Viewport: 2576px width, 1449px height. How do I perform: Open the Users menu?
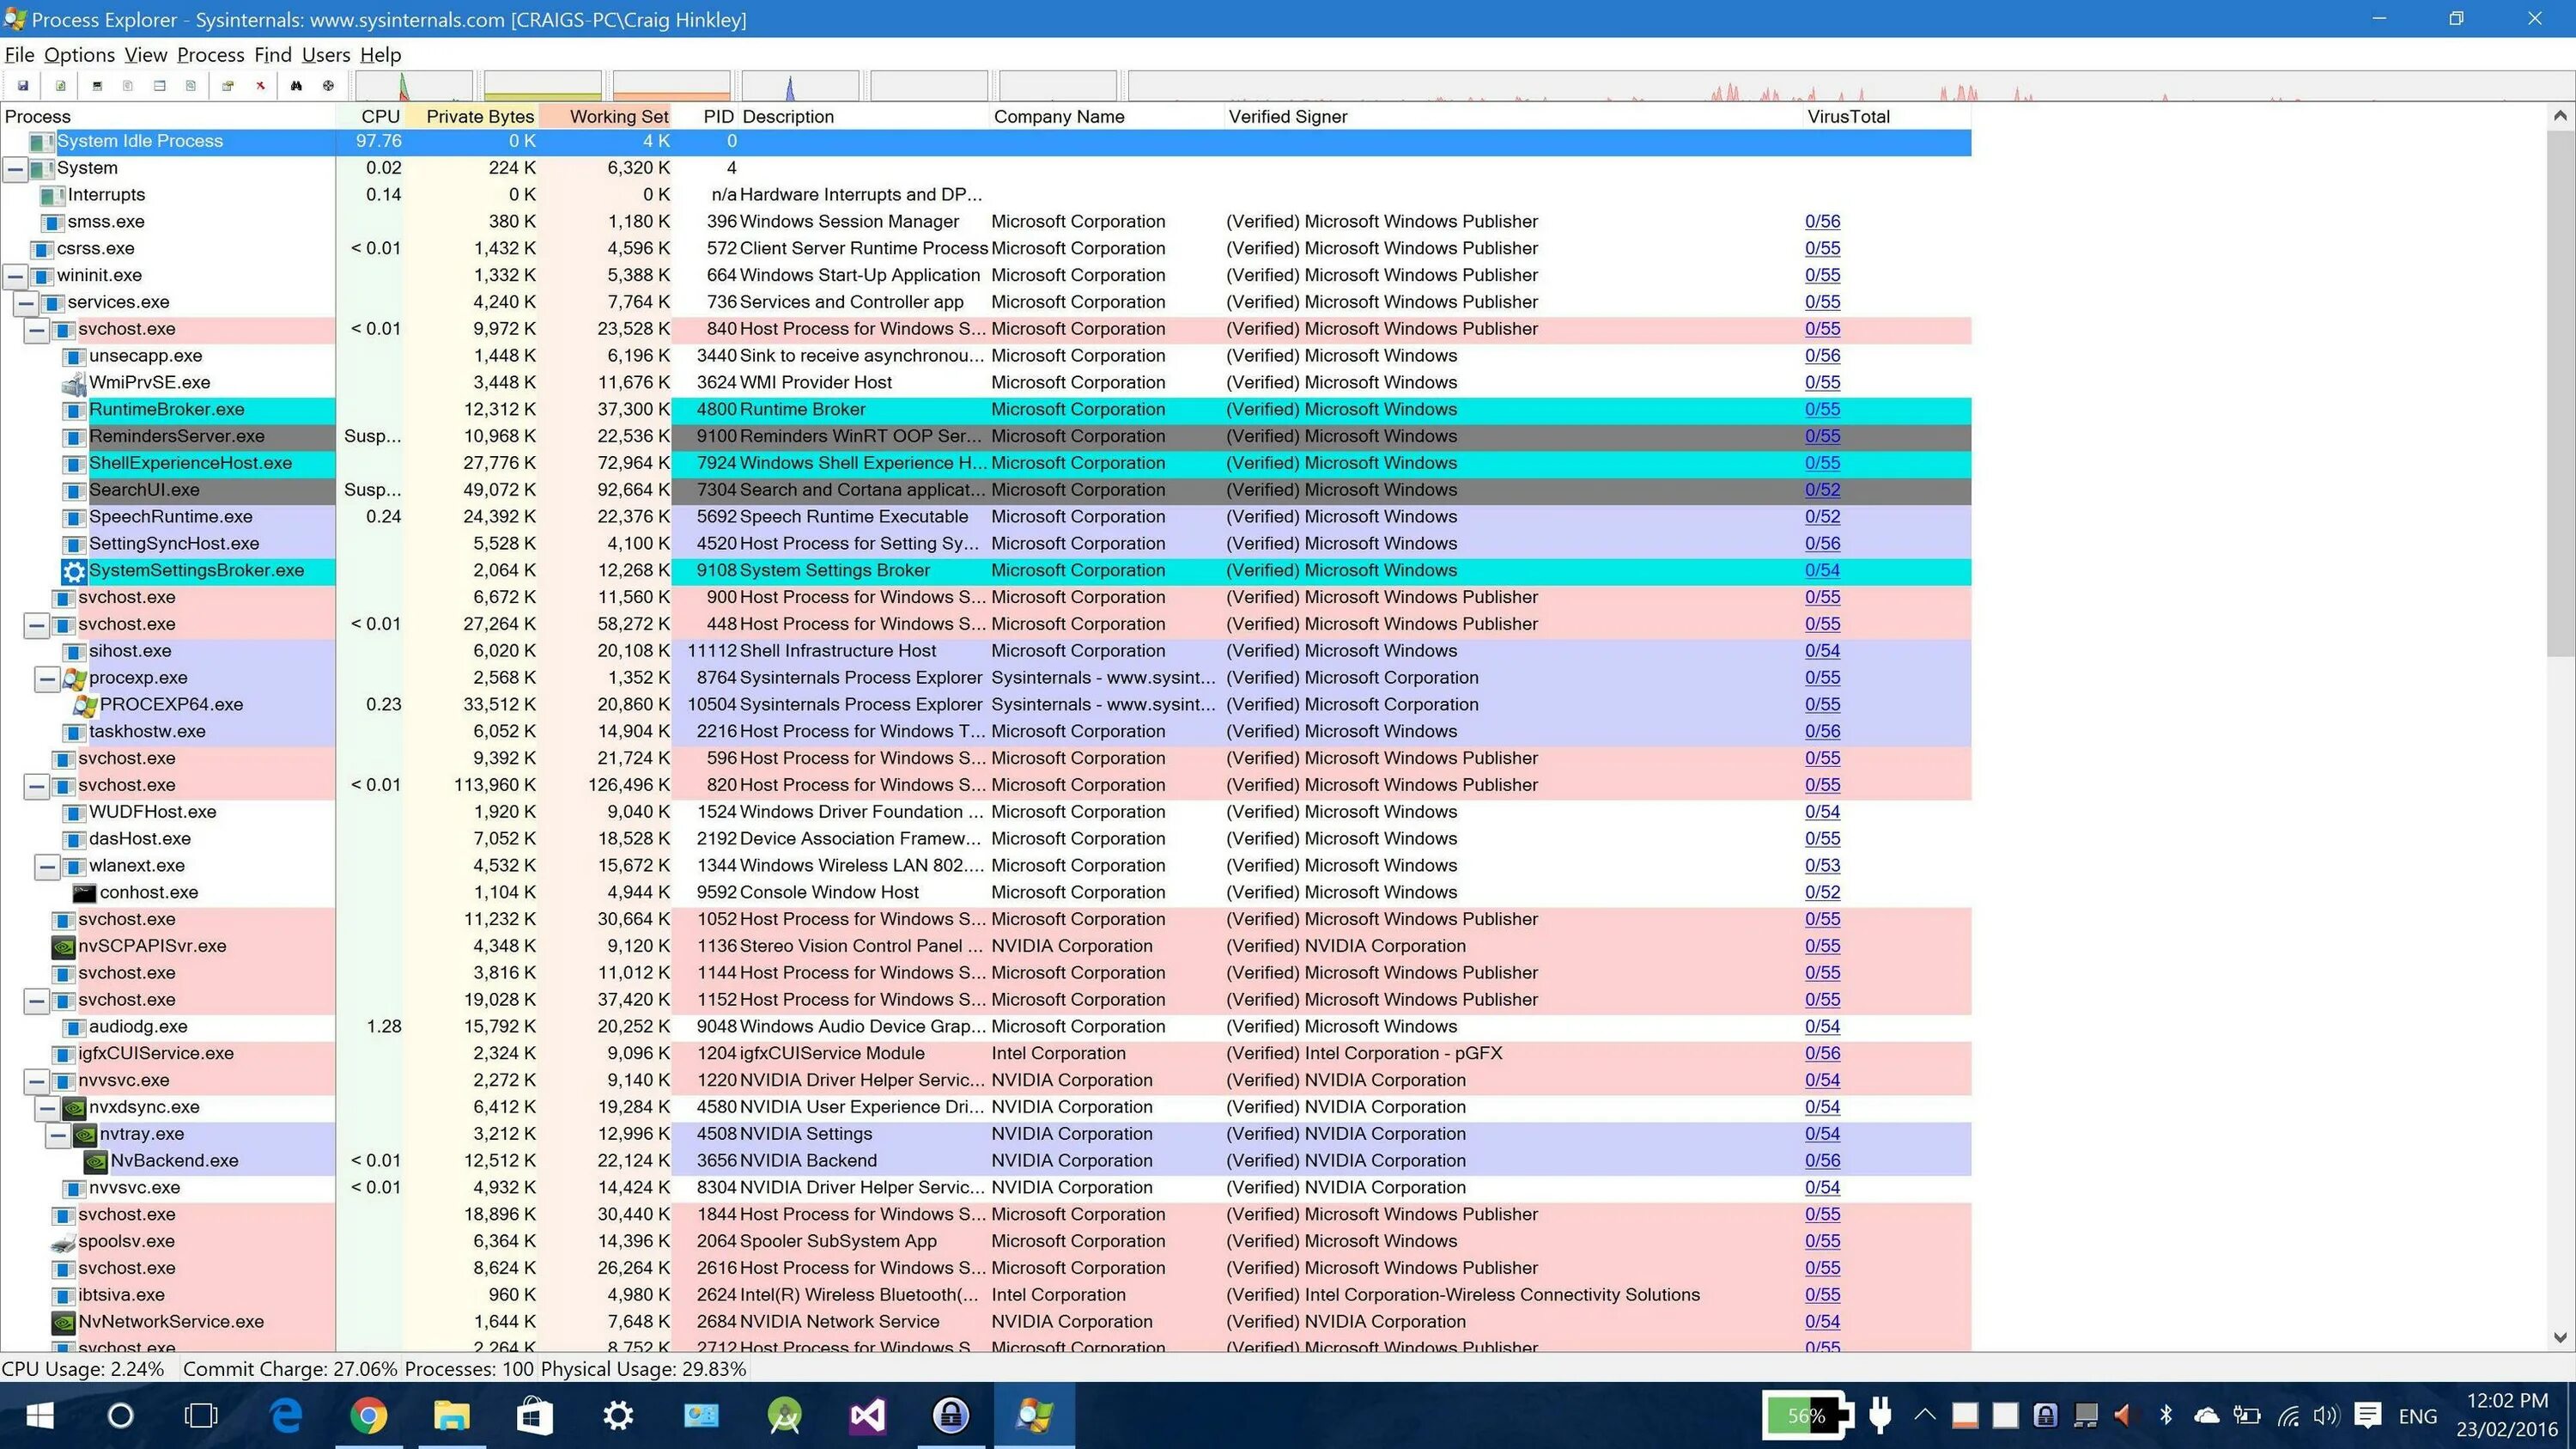[325, 55]
